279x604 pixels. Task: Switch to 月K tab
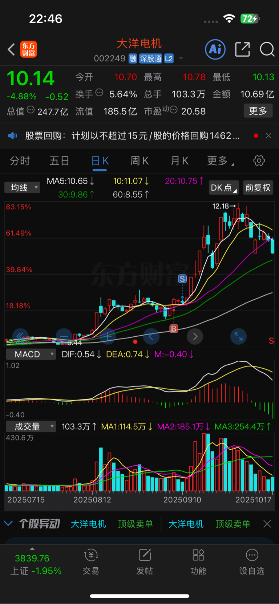pyautogui.click(x=179, y=161)
